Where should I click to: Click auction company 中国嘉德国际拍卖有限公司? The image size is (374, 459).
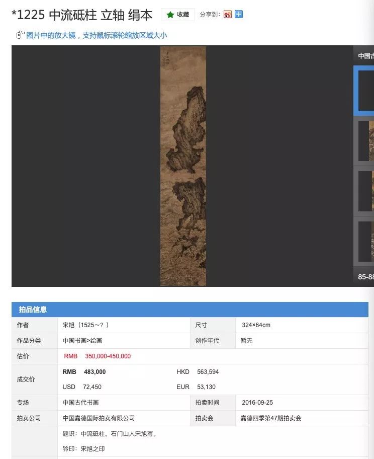point(99,418)
